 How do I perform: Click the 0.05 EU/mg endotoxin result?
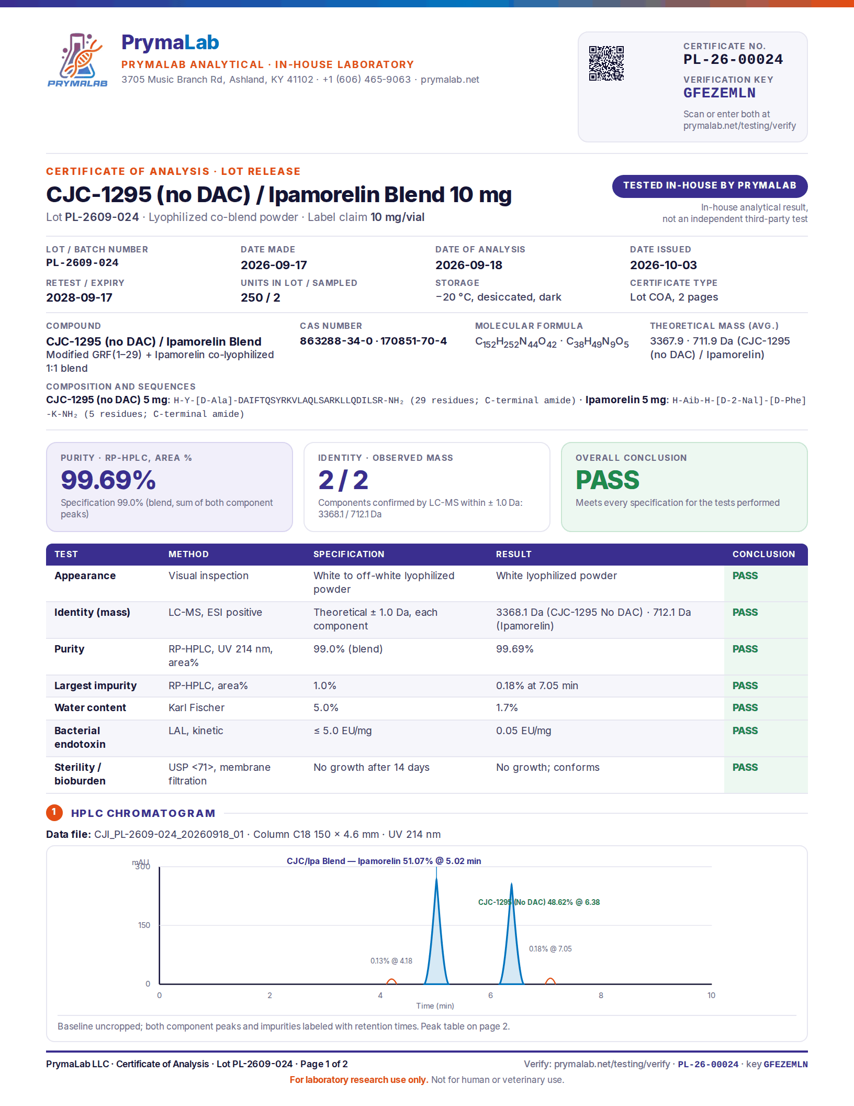[523, 731]
